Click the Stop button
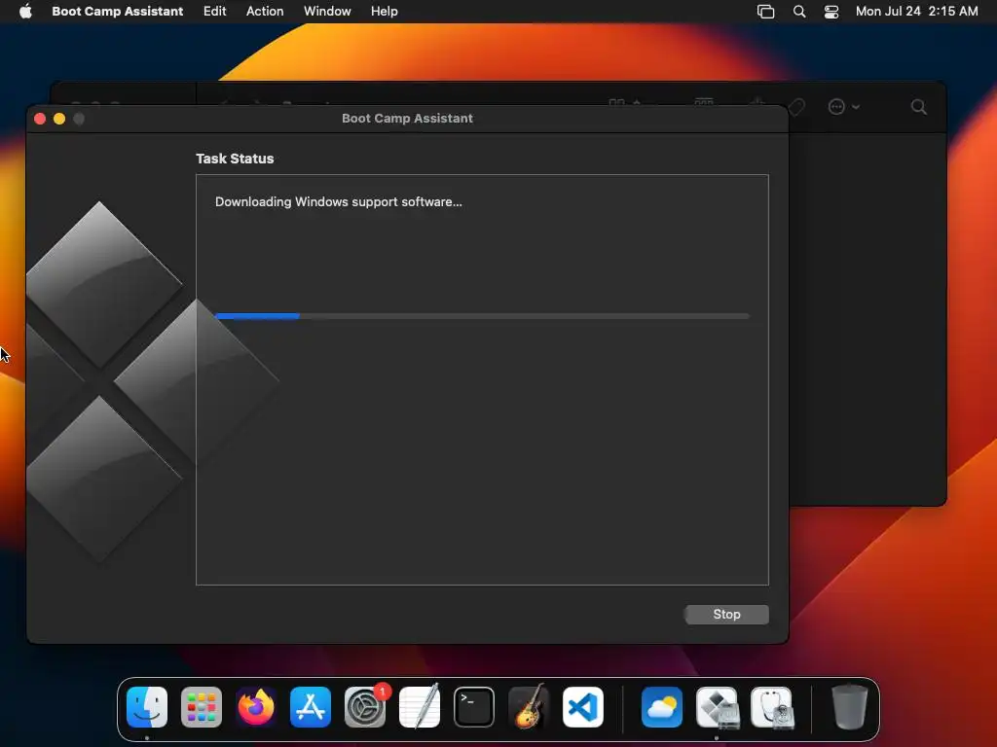 coord(726,615)
